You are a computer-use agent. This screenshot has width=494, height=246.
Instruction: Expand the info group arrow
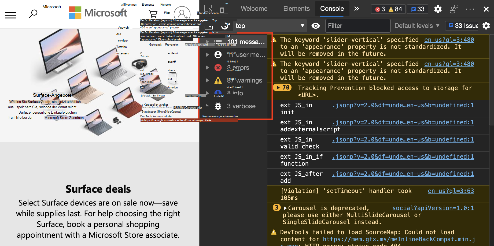coord(207,93)
